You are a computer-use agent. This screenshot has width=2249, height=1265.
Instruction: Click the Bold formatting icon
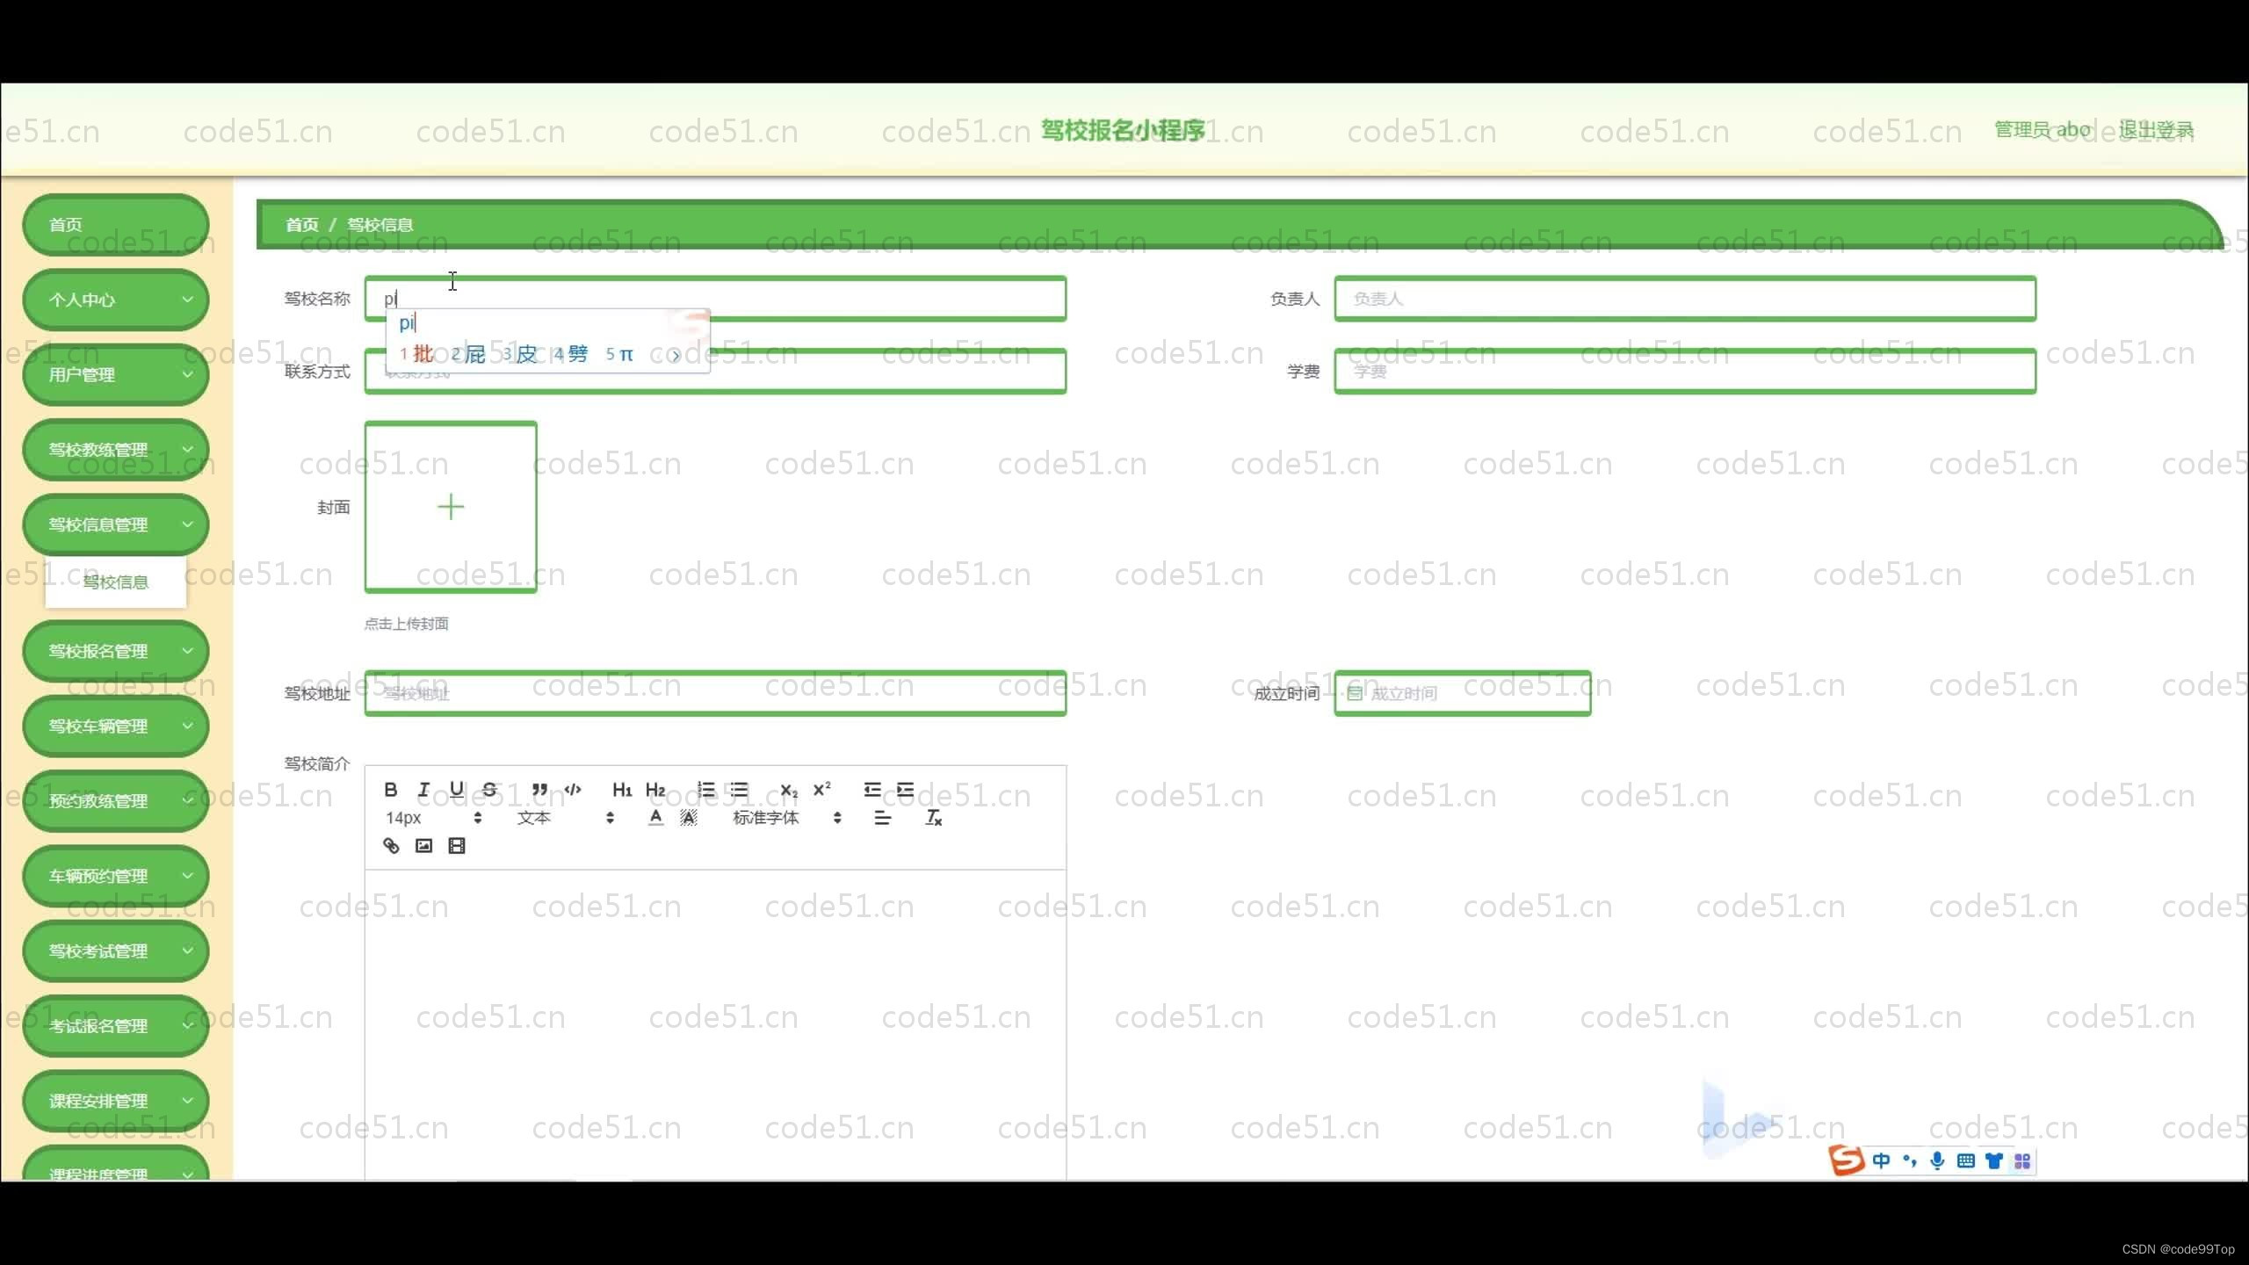click(x=391, y=788)
